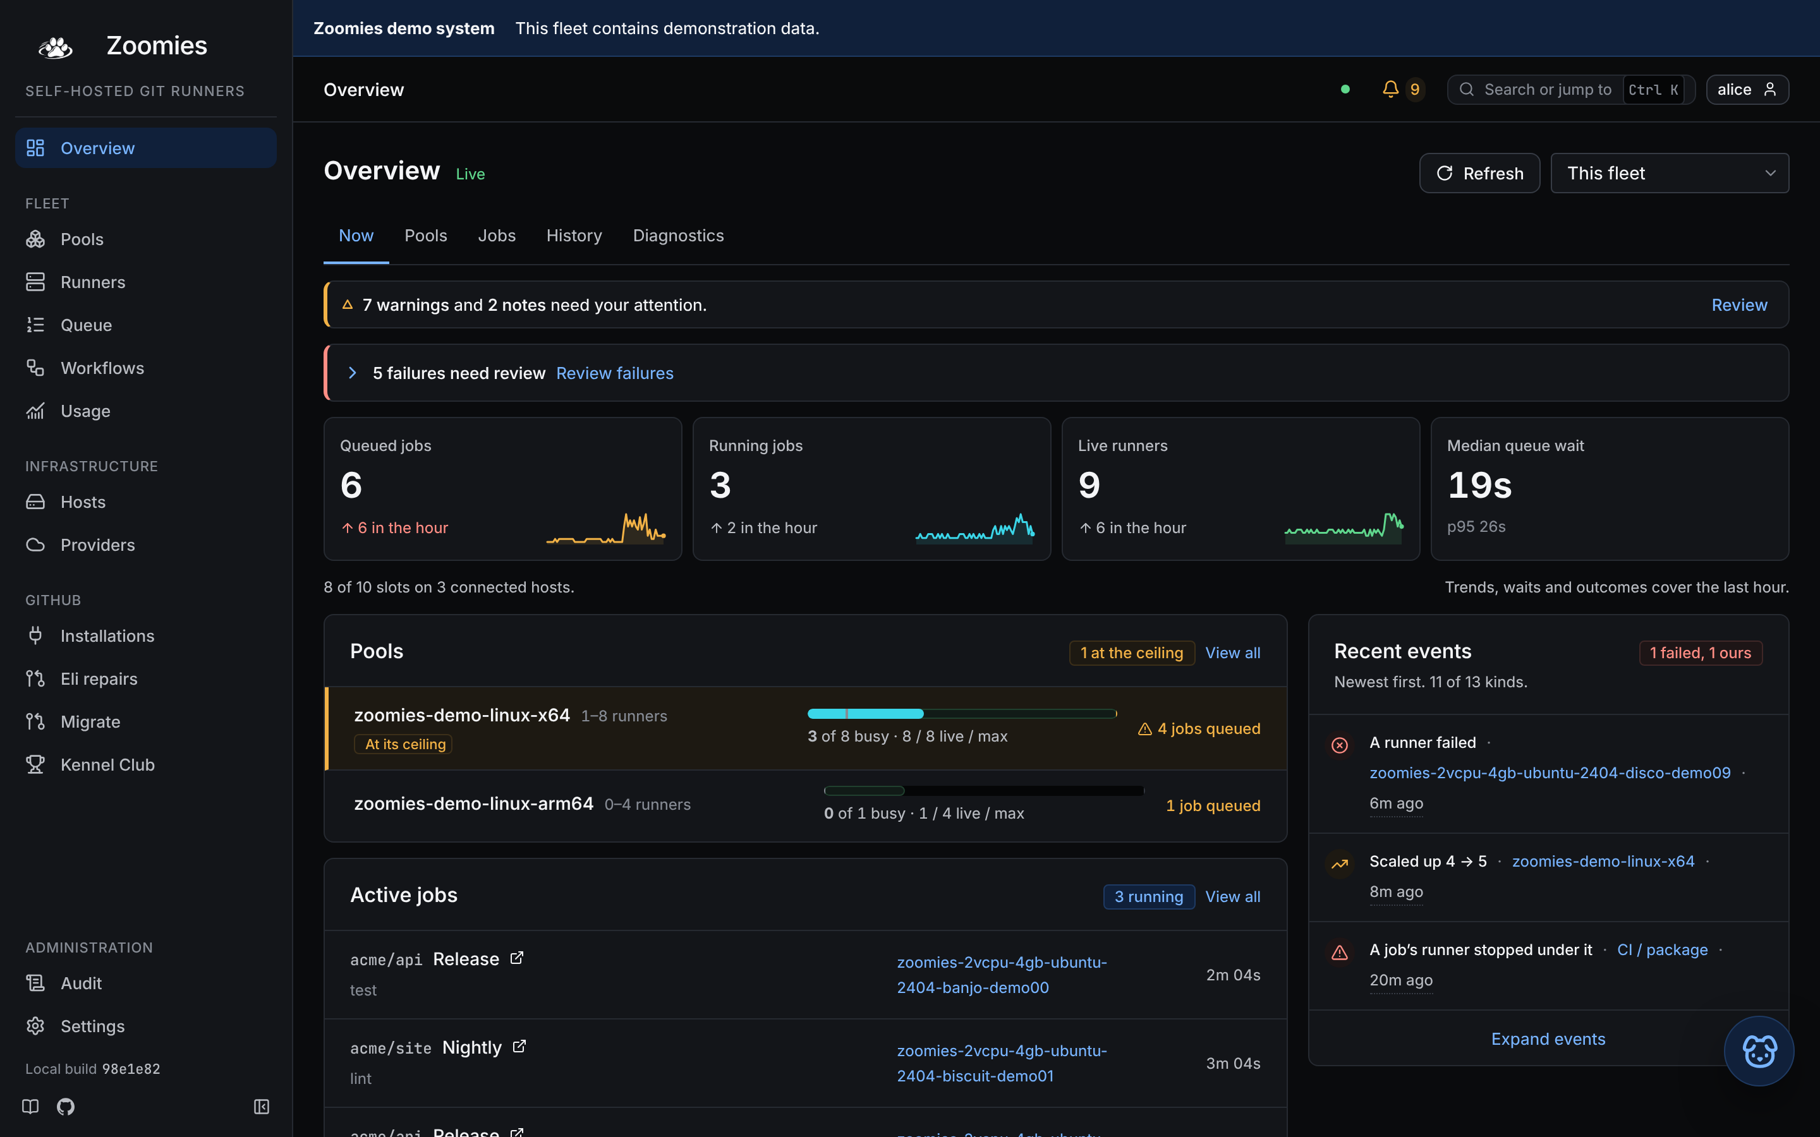The image size is (1820, 1137).
Task: Switch to the History tab
Action: 574,236
